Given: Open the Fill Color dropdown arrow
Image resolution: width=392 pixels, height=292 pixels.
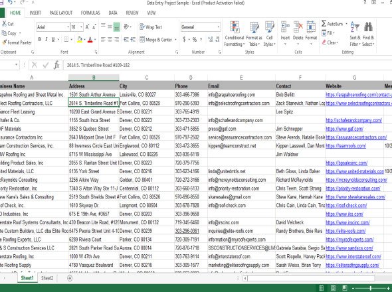Looking at the screenshot, I should coord(84,39).
